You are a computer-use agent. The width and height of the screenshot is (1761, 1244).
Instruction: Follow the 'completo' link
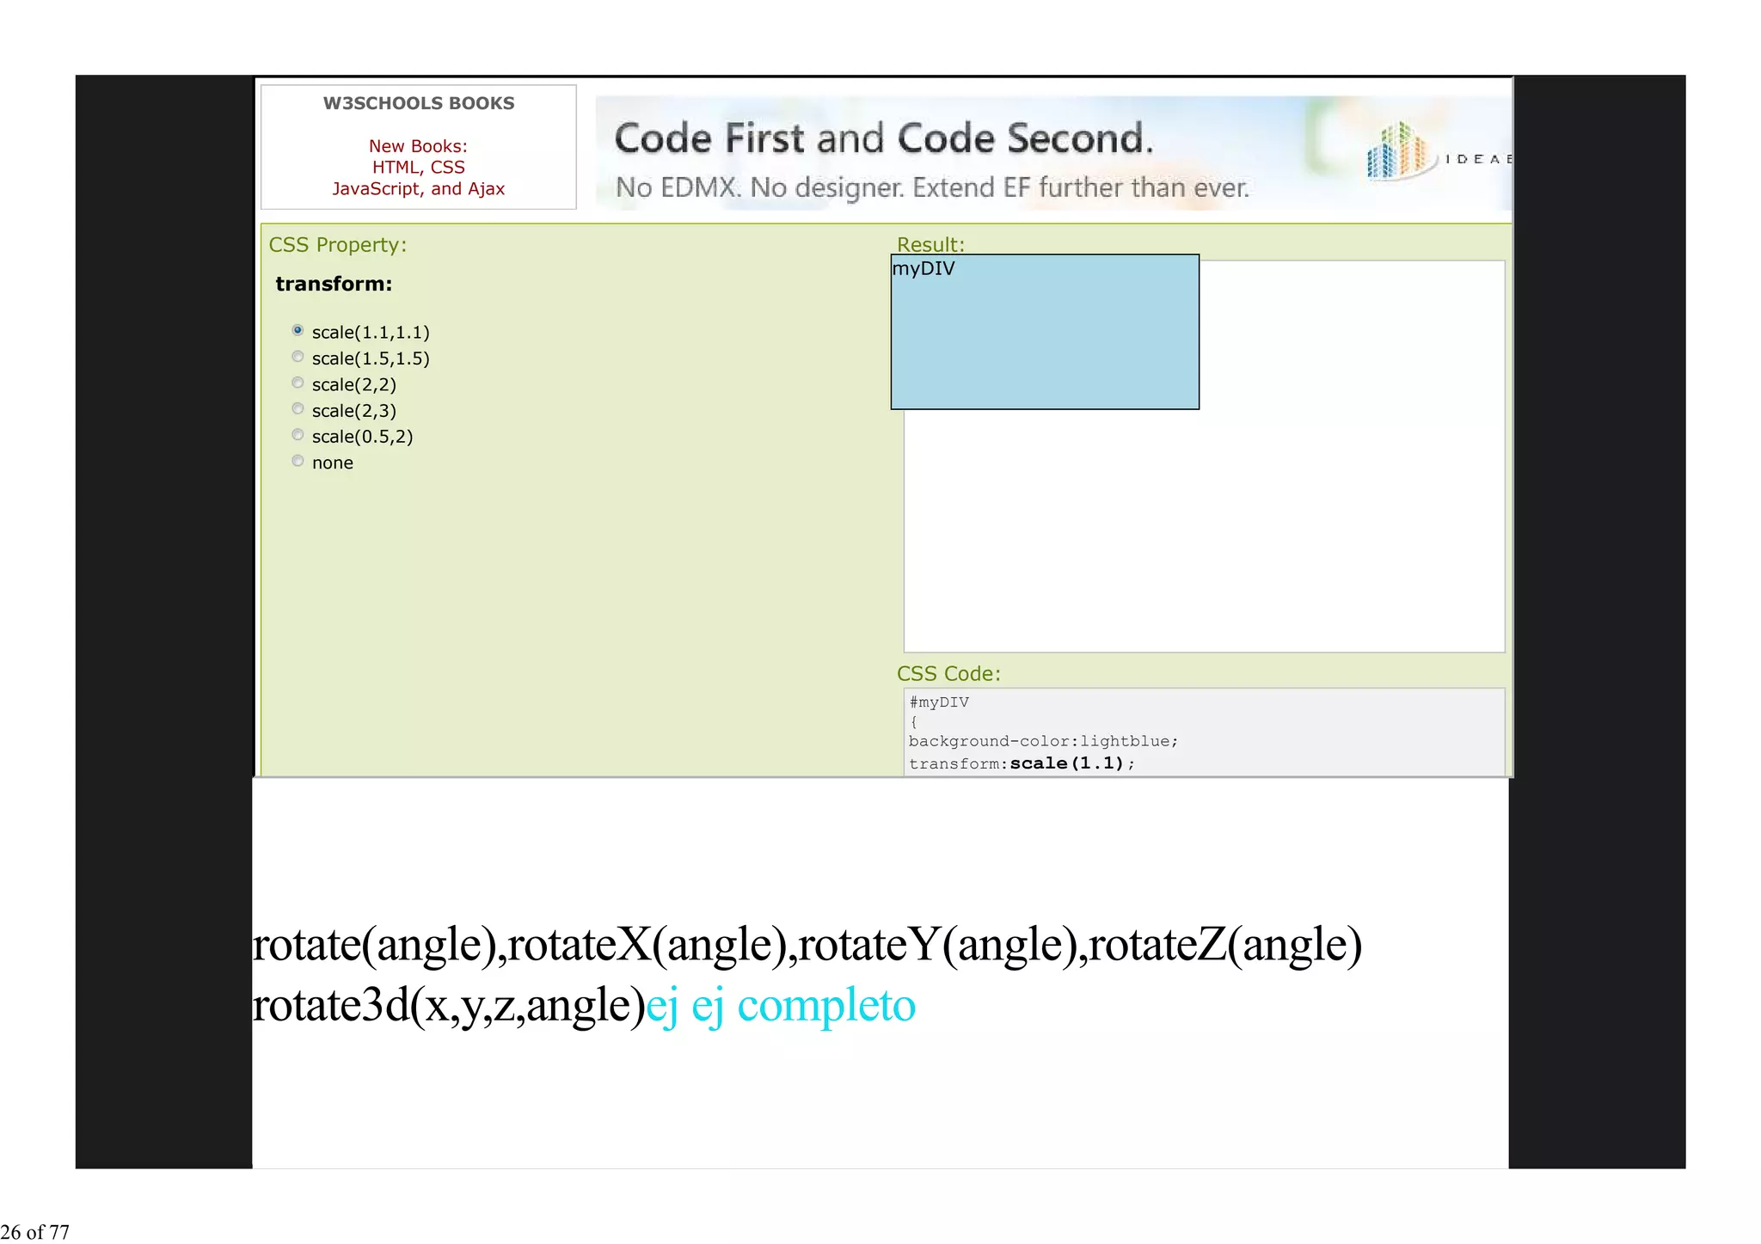(825, 1006)
